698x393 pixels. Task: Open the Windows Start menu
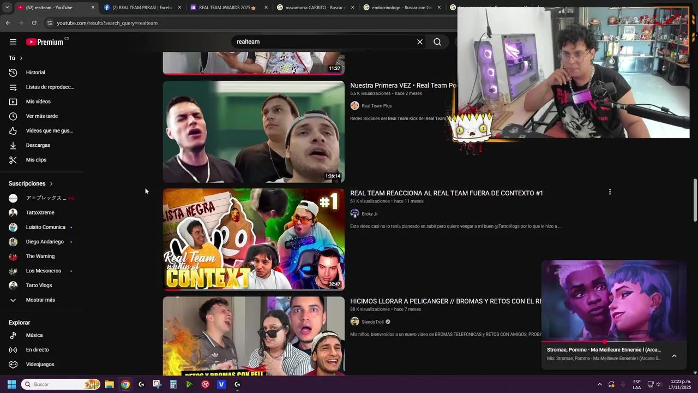pyautogui.click(x=11, y=384)
